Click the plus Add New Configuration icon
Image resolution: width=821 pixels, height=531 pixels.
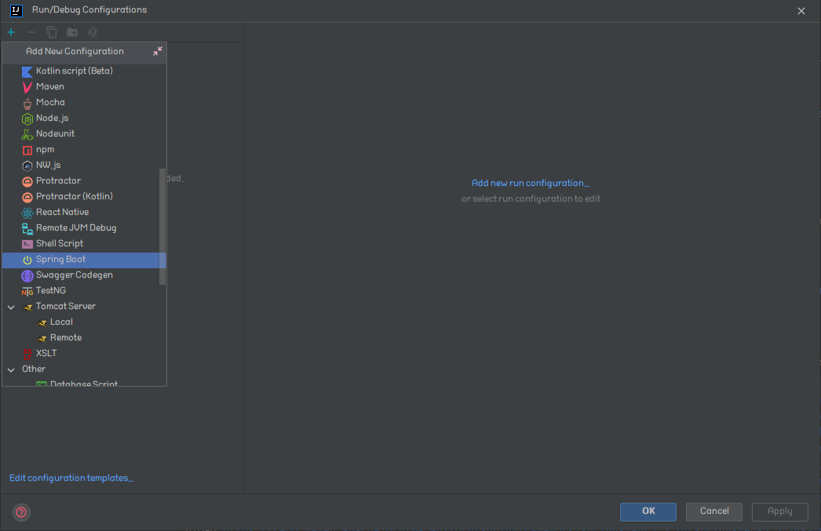(x=11, y=32)
